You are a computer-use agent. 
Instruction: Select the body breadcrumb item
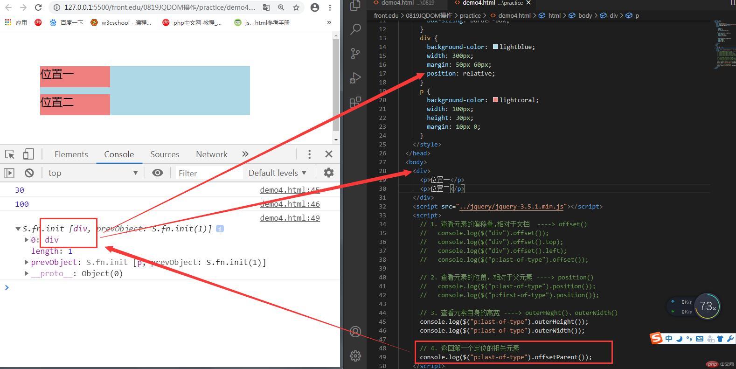(x=580, y=15)
